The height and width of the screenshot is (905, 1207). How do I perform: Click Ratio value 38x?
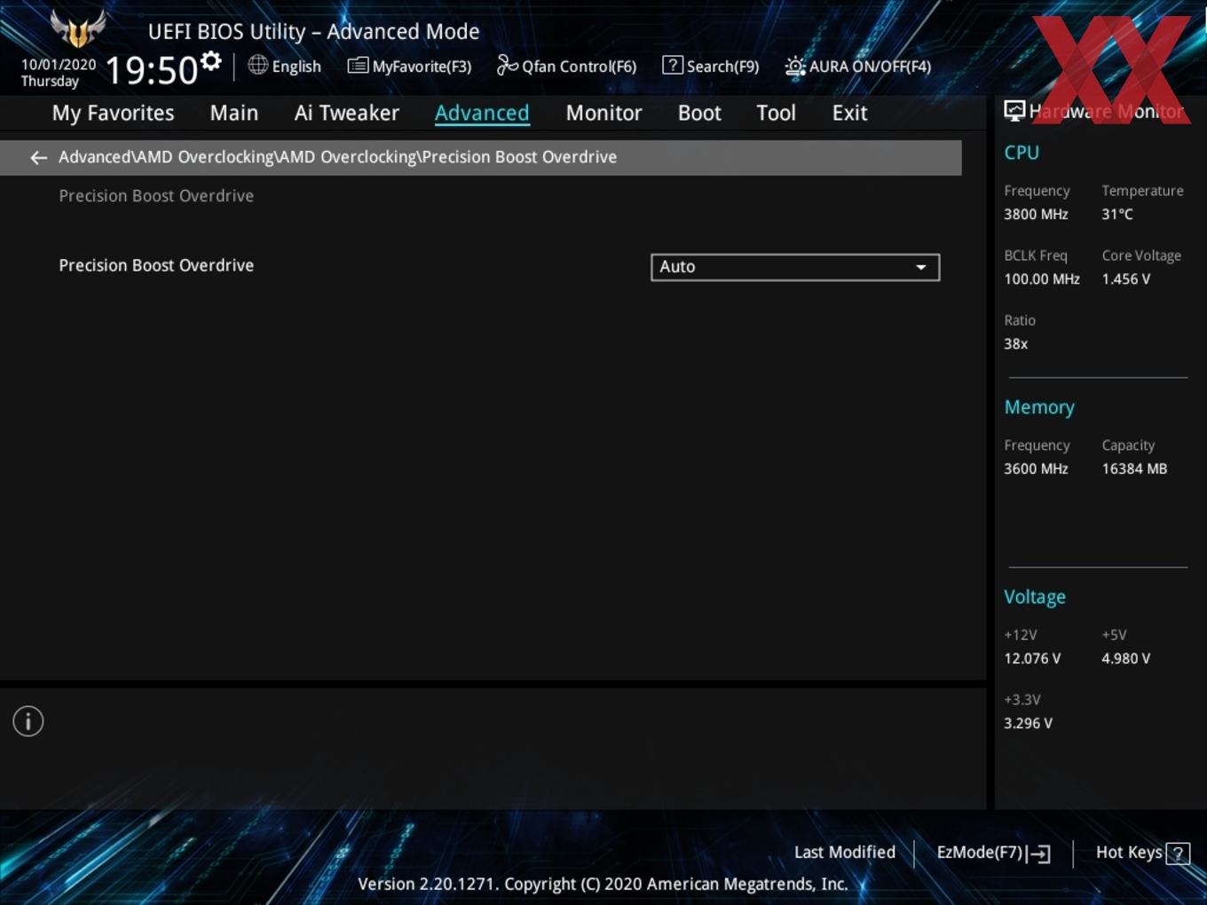tap(1016, 343)
